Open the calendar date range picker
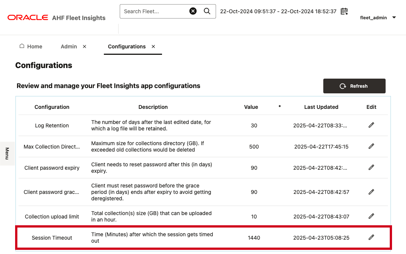 coord(344,11)
